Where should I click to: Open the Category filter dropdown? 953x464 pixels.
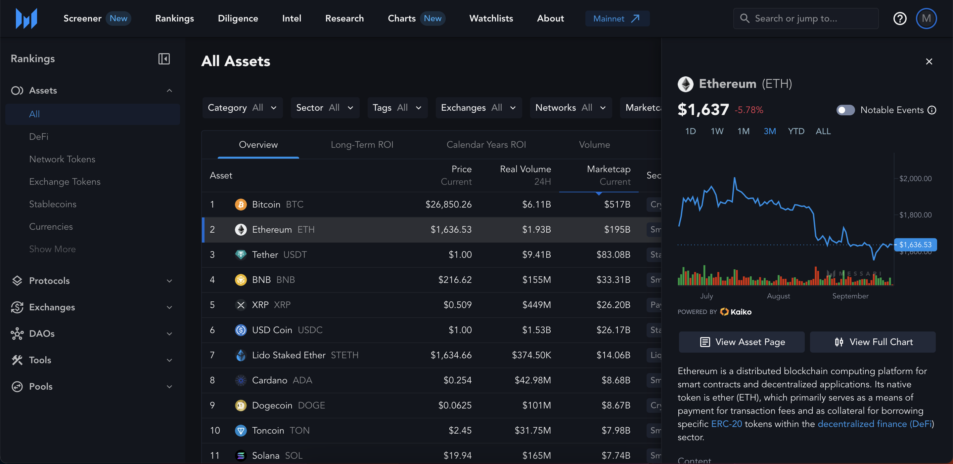pyautogui.click(x=242, y=108)
